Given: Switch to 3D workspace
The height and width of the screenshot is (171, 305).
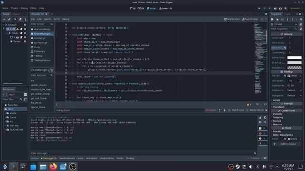Looking at the screenshot, I should 141,9.
